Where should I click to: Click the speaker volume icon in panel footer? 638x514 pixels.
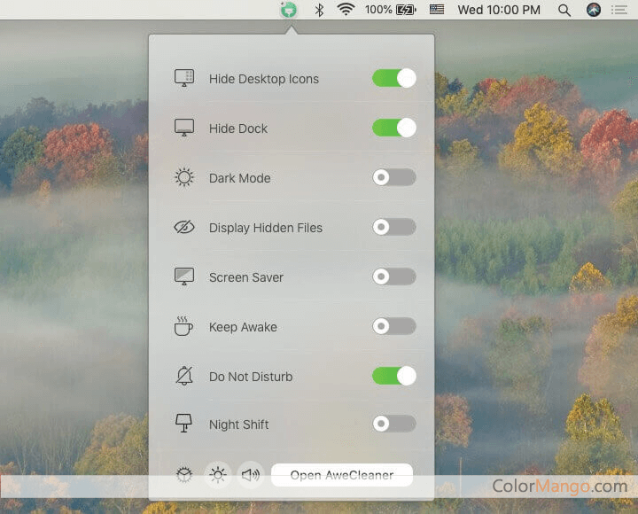click(251, 475)
